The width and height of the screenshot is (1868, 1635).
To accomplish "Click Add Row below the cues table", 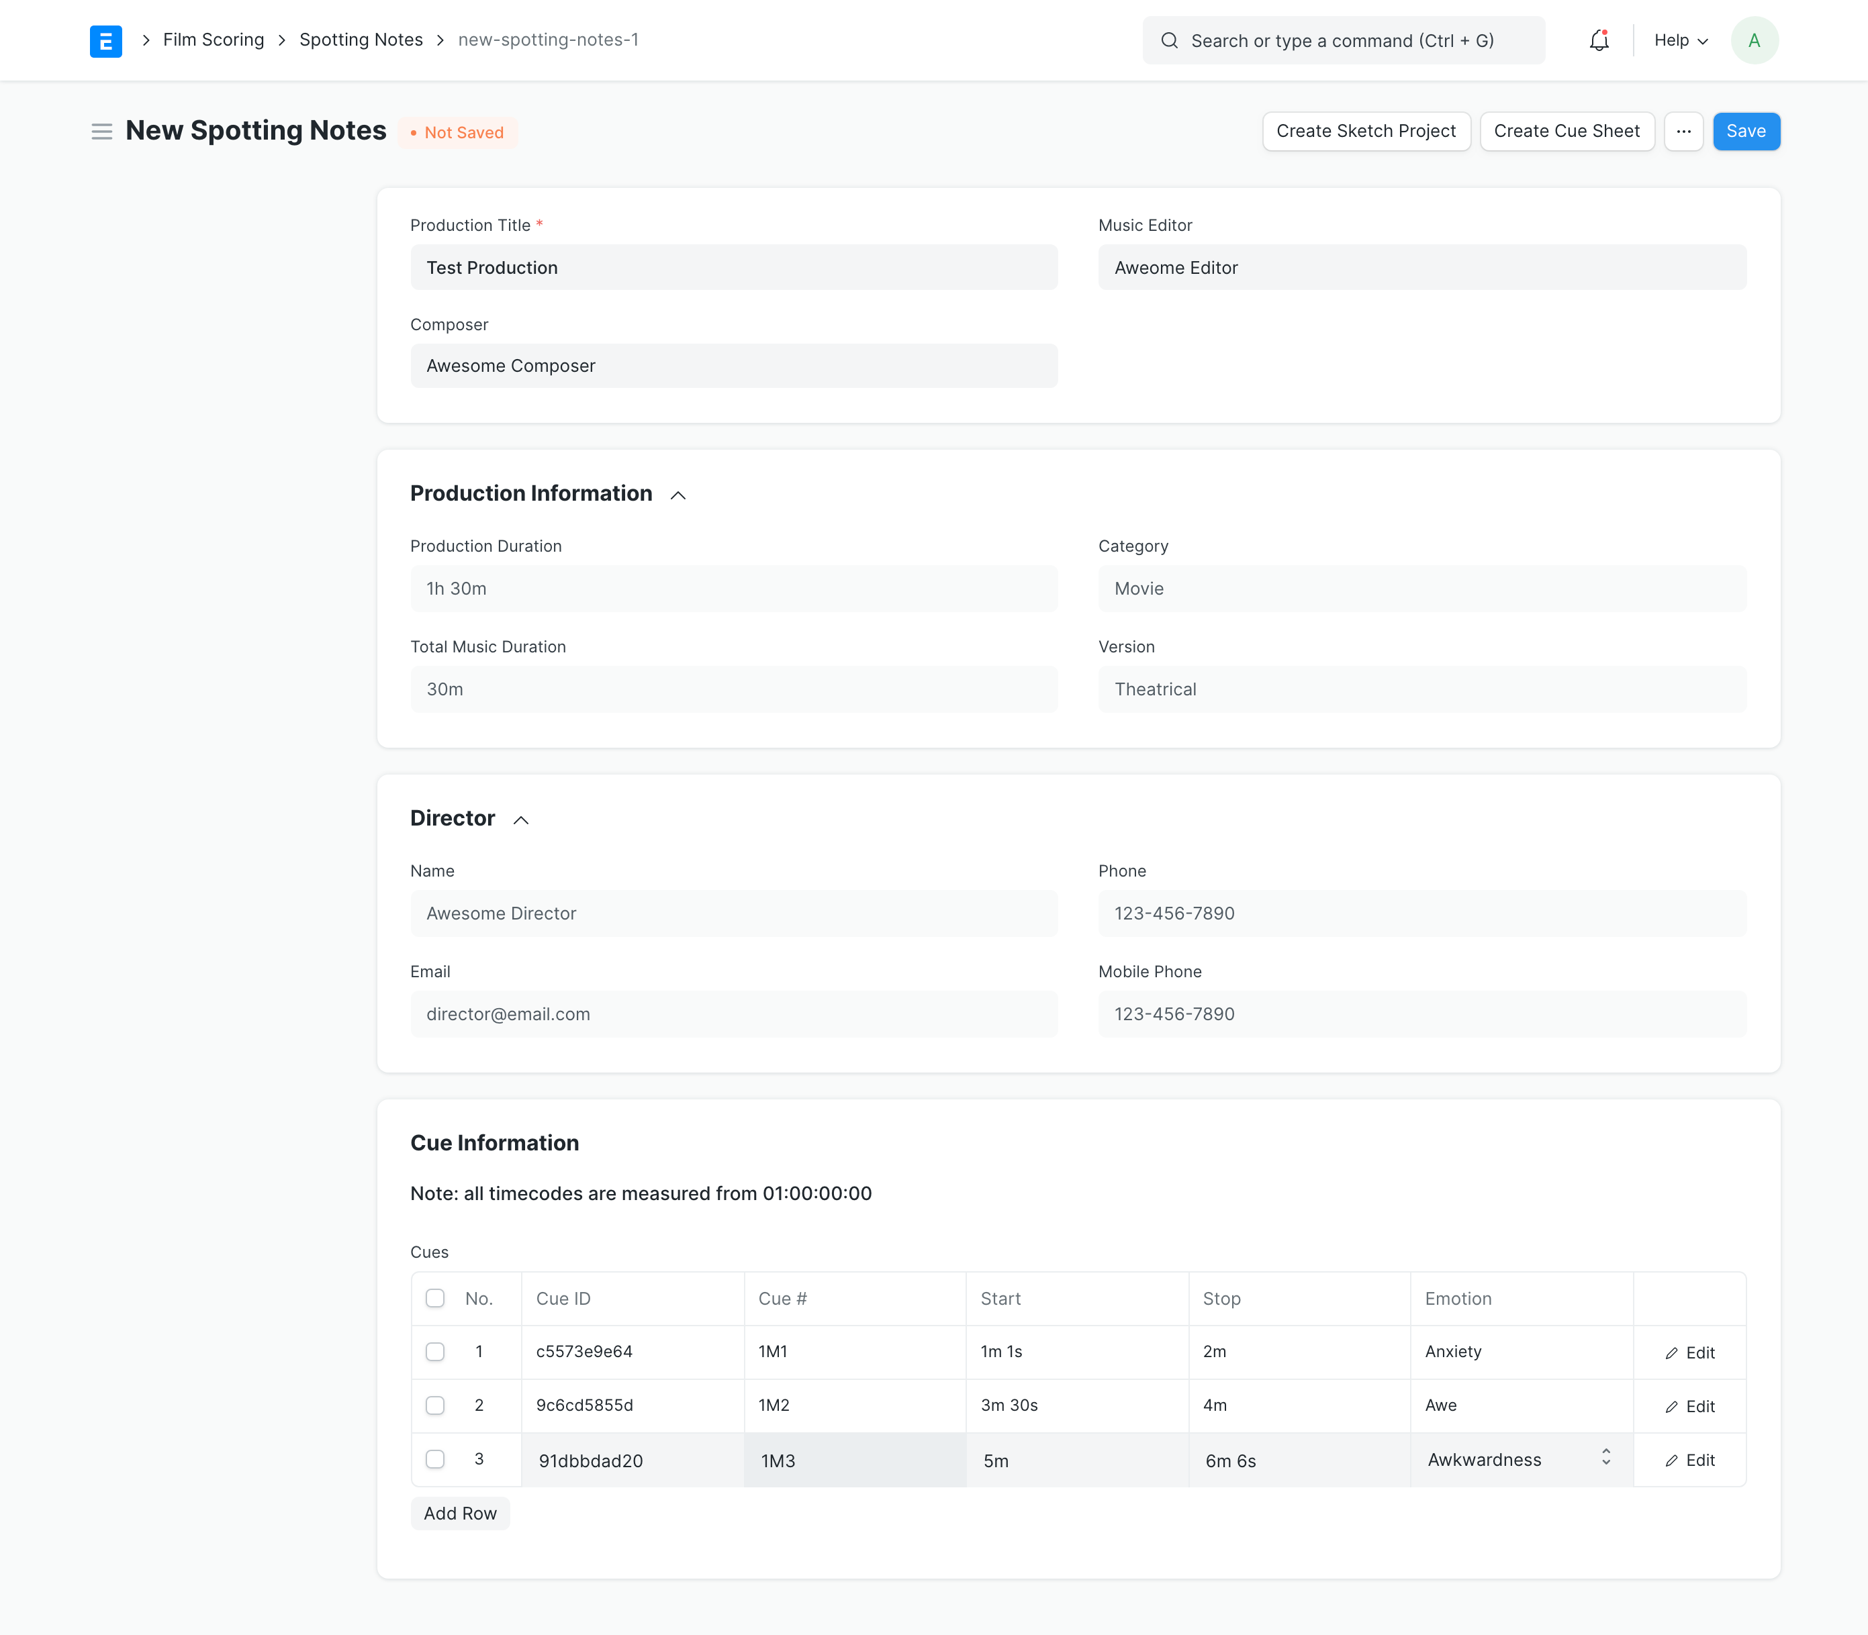I will [x=460, y=1513].
